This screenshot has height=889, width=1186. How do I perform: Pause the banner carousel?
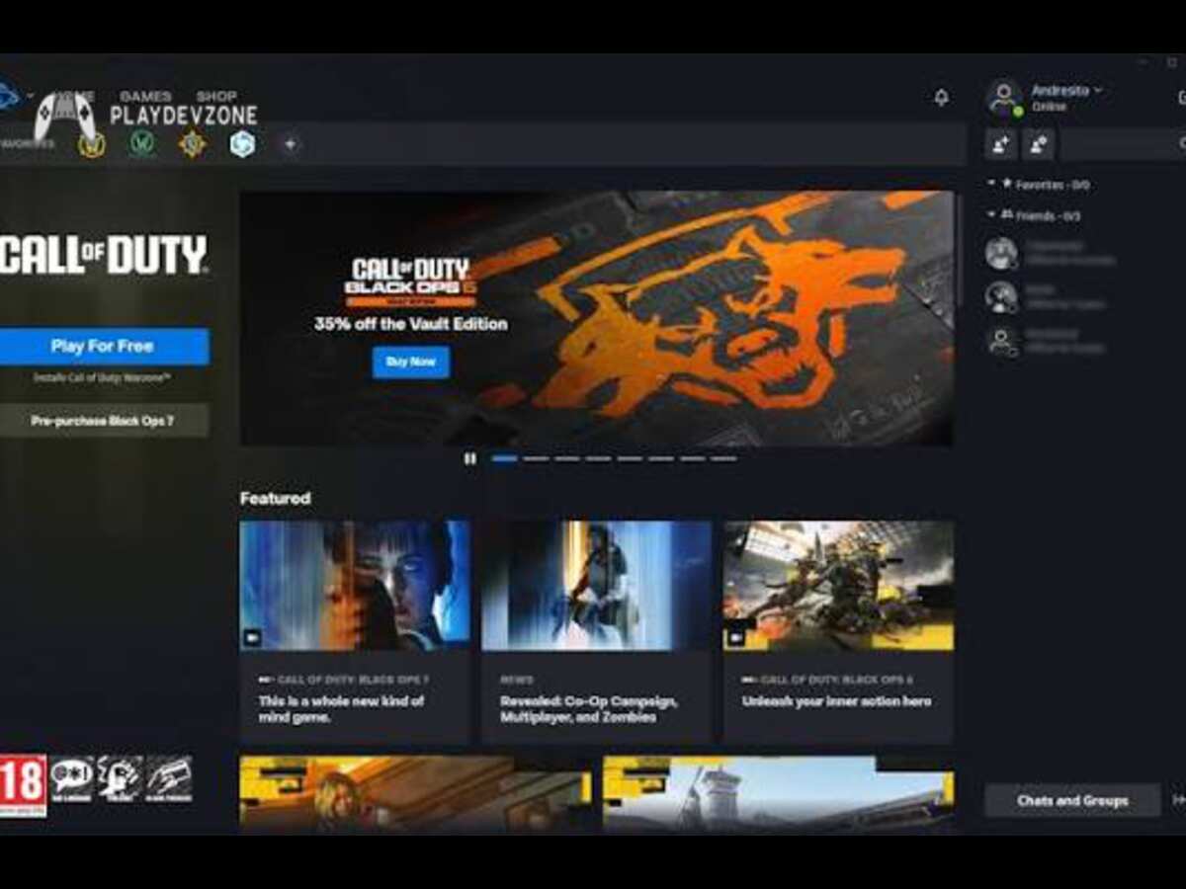point(470,458)
